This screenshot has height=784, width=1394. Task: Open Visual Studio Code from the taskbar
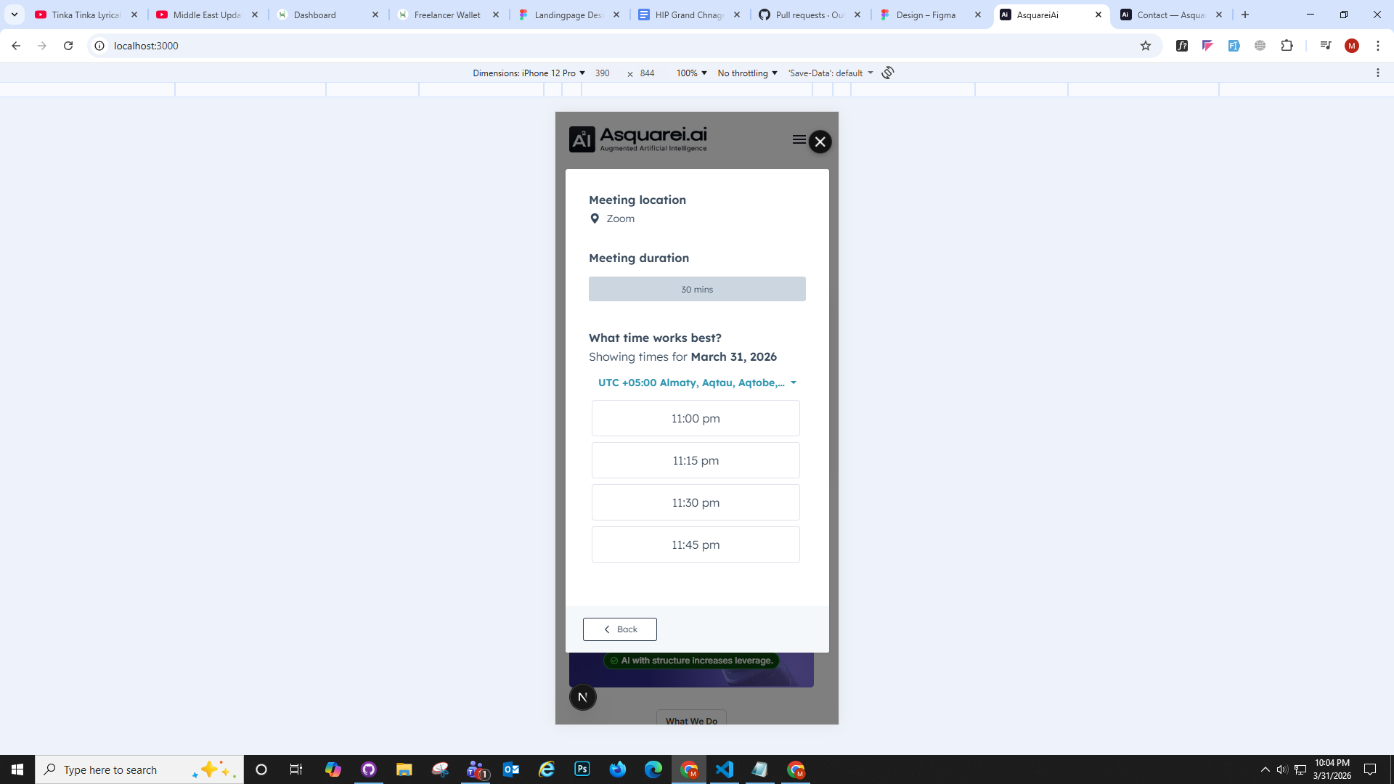pos(725,769)
